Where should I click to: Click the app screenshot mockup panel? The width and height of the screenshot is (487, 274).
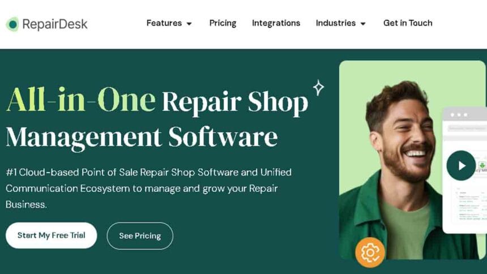pyautogui.click(x=465, y=170)
